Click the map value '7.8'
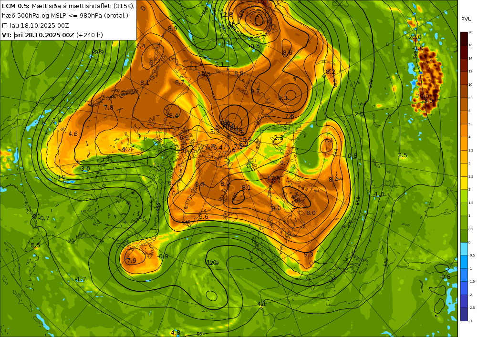The height and width of the screenshot is (337, 477). [x=109, y=108]
